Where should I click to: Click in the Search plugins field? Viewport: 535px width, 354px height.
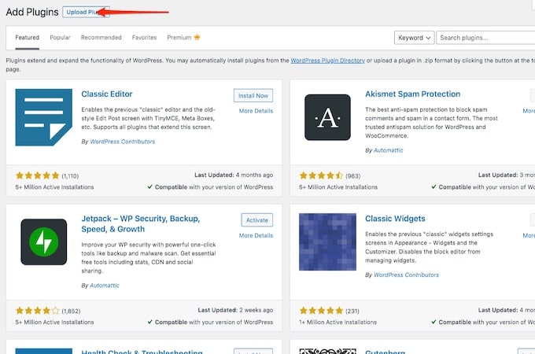tap(485, 38)
